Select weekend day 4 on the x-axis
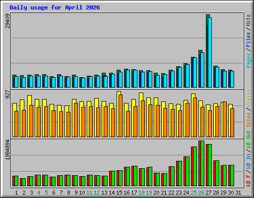Screen dimensions: 254x198 [x=39, y=193]
